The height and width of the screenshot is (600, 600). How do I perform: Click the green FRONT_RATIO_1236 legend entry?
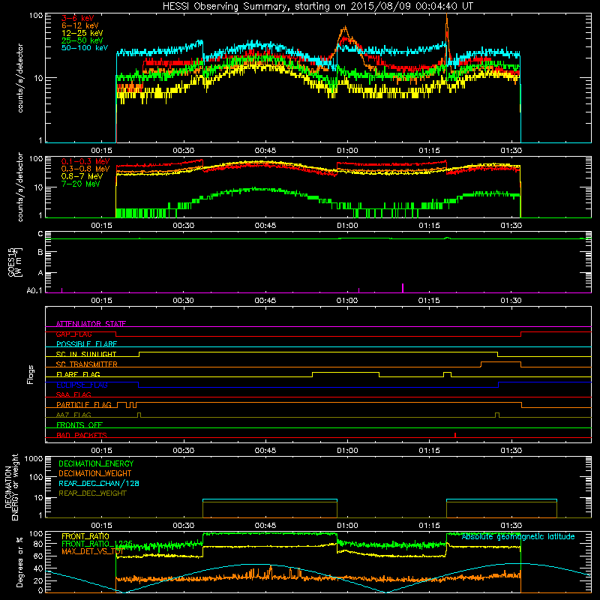(97, 544)
